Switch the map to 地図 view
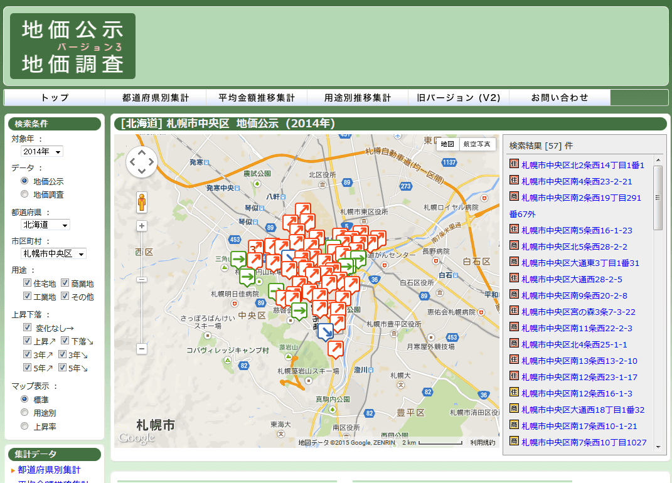 click(447, 144)
